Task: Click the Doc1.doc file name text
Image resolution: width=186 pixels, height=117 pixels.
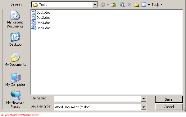Action: (x=43, y=12)
